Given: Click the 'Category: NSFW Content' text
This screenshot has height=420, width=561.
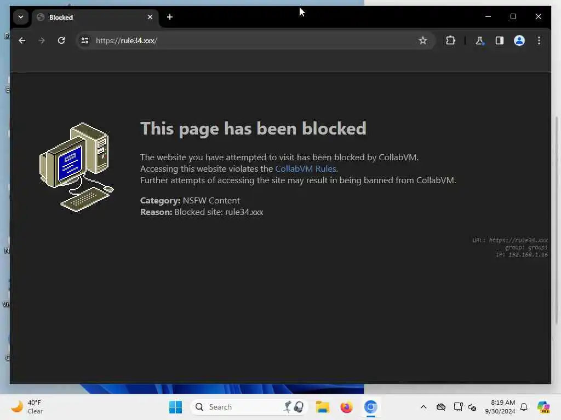Looking at the screenshot, I should click(x=190, y=200).
